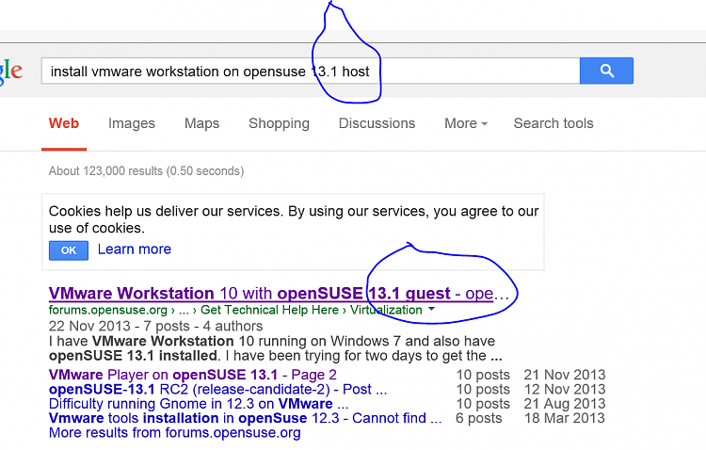Click the 6 posts count text
The width and height of the screenshot is (706, 450).
click(x=478, y=418)
